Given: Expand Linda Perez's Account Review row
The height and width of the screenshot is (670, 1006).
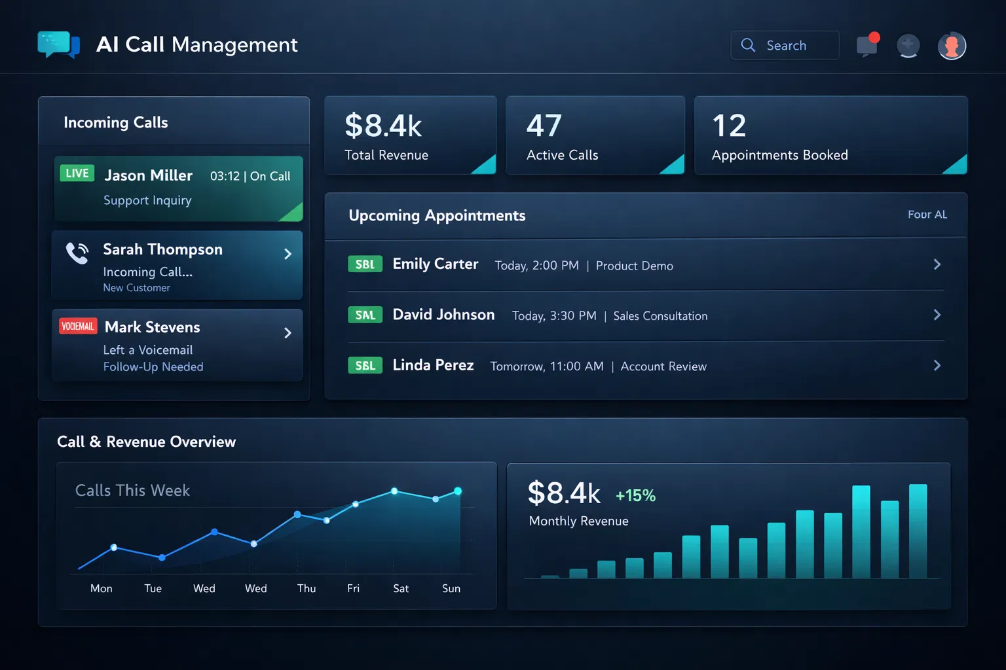Looking at the screenshot, I should point(937,365).
